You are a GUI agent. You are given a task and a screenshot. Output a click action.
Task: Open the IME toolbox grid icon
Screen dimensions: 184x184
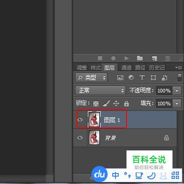[175, 175]
